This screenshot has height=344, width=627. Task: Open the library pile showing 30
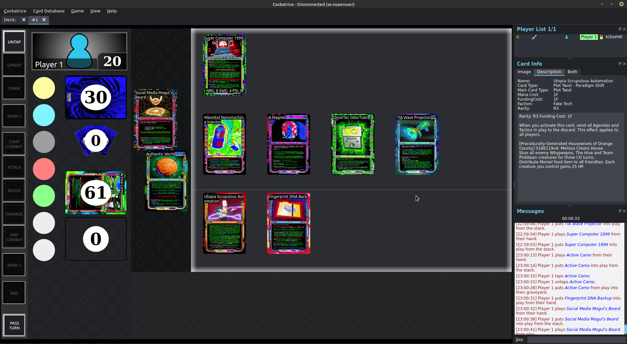[x=96, y=97]
